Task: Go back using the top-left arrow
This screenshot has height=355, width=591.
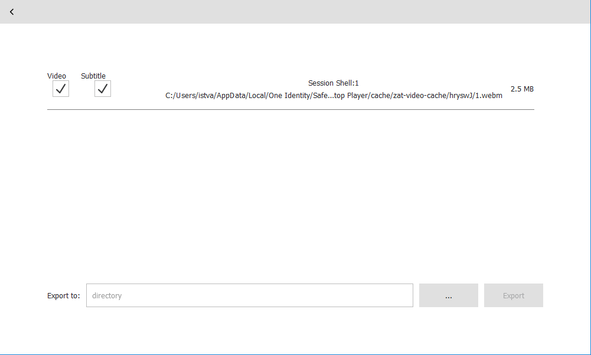Action: click(x=12, y=12)
